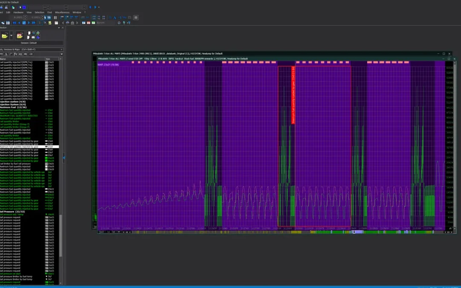The height and width of the screenshot is (288, 461).
Task: Open the View menu
Action: [29, 12]
